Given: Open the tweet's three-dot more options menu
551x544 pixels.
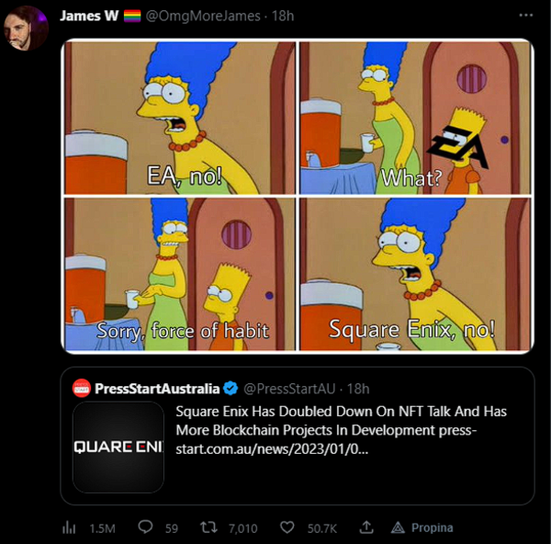Looking at the screenshot, I should (x=524, y=17).
